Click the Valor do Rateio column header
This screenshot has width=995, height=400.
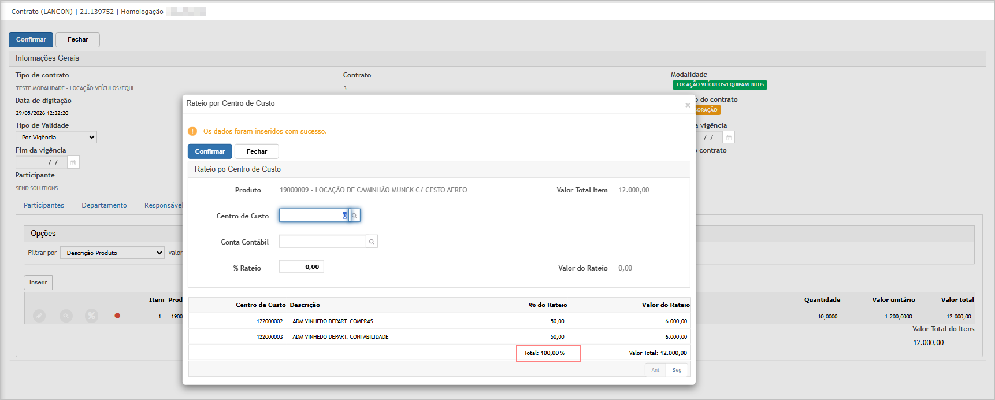(x=666, y=305)
